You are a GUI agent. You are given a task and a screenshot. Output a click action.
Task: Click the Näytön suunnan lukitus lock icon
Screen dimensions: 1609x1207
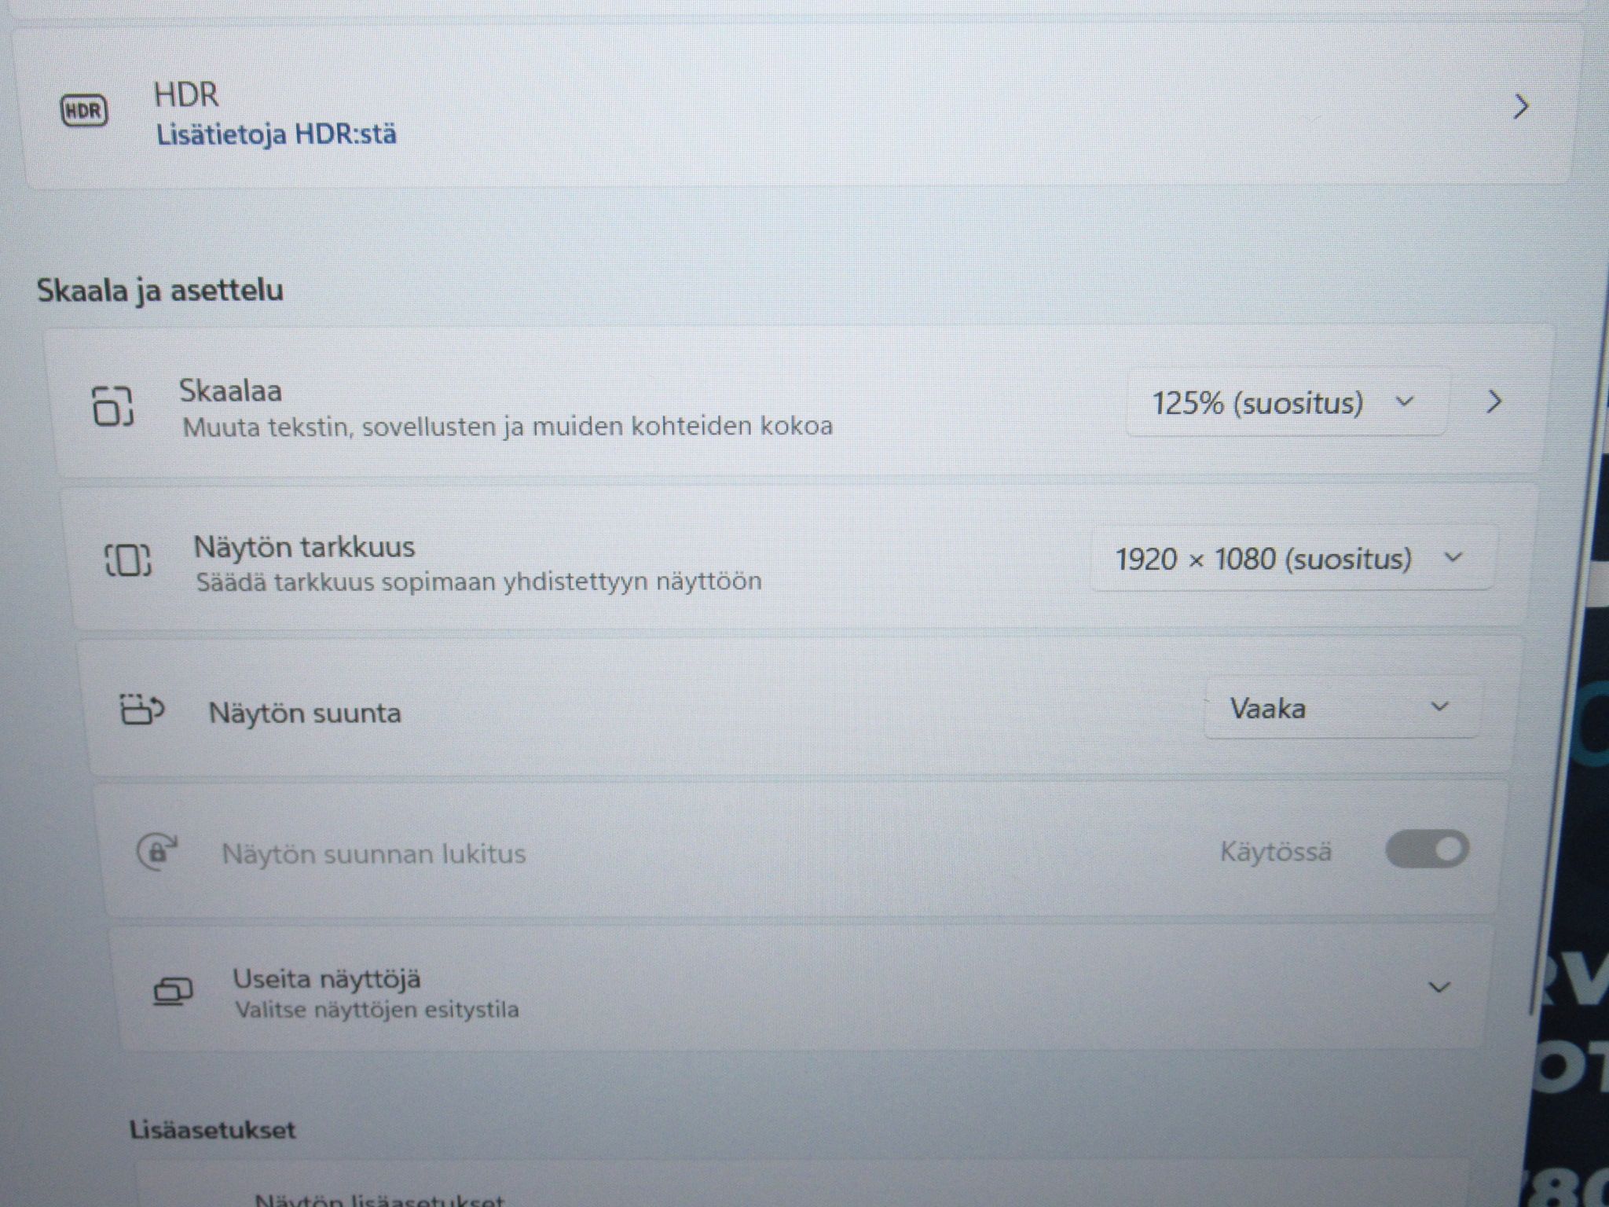coord(157,852)
